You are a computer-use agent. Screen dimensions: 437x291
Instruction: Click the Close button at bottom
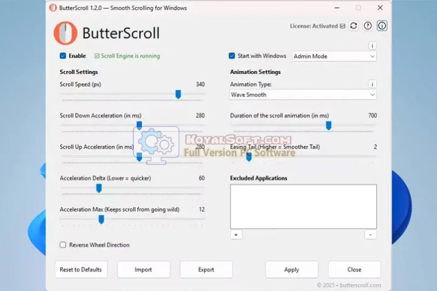pos(354,270)
